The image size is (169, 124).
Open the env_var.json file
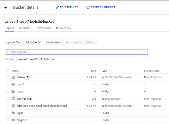(24, 99)
